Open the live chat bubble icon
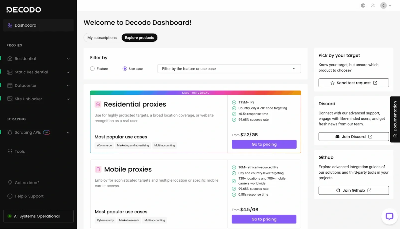400x229 pixels. click(x=389, y=216)
